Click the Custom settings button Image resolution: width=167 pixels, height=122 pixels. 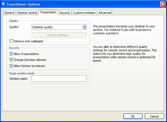coord(59,35)
